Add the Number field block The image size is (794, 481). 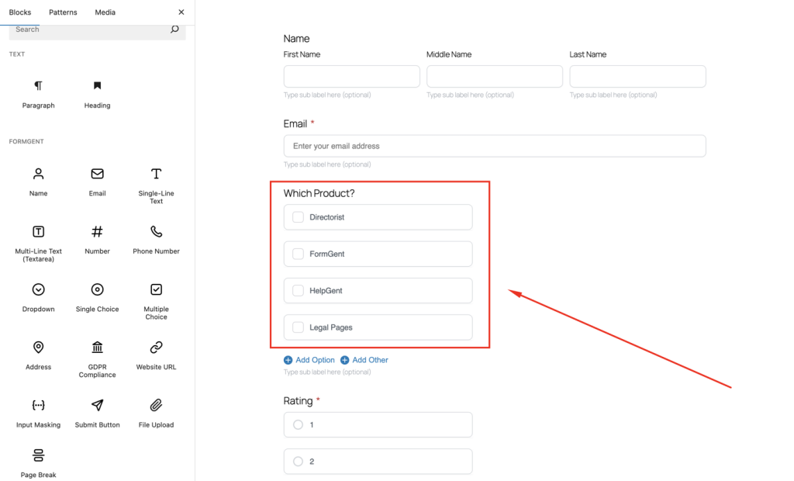pos(97,240)
